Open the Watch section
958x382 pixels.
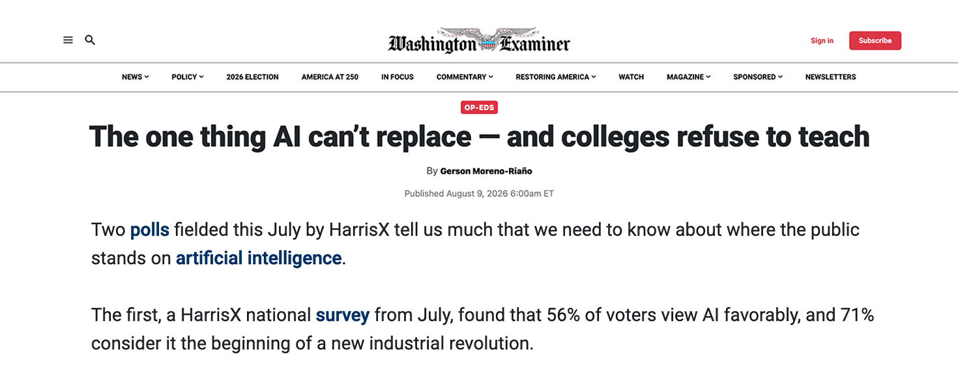coord(631,77)
